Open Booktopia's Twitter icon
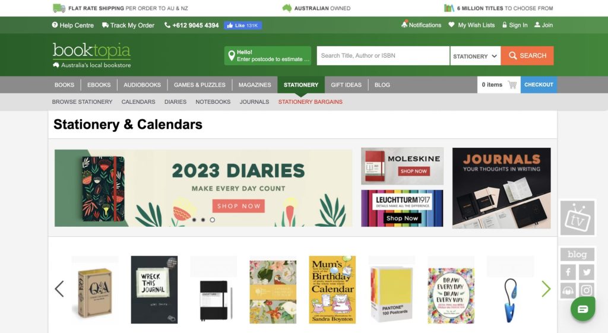Image resolution: width=608 pixels, height=333 pixels. click(587, 272)
